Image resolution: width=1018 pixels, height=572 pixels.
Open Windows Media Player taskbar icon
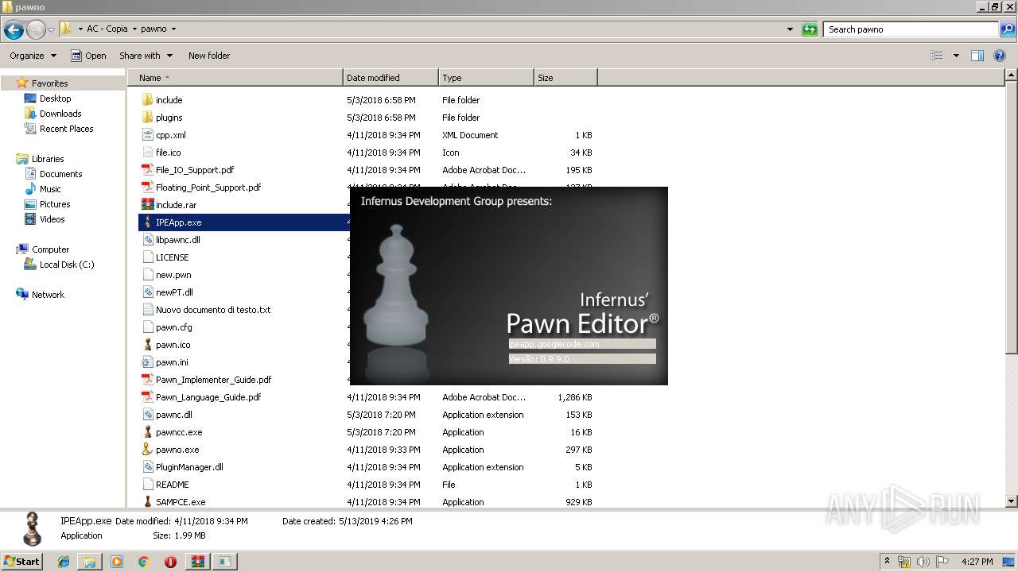117,562
